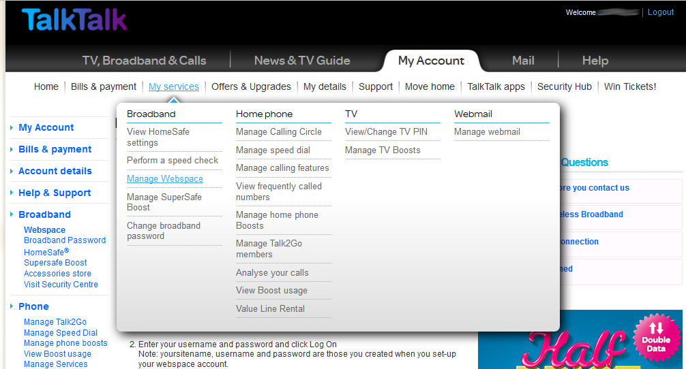Click Support in the sub-navigation

point(375,86)
